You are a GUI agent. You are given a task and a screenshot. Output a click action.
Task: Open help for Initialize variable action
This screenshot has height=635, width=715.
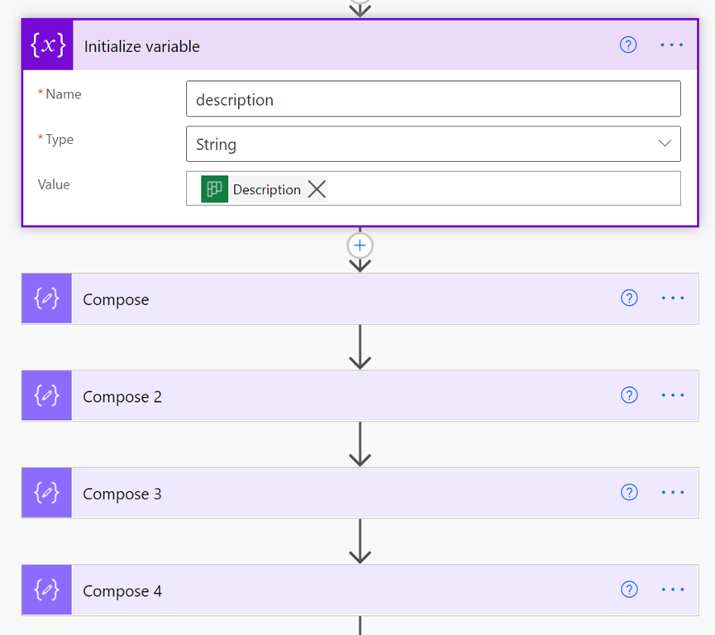coord(628,45)
